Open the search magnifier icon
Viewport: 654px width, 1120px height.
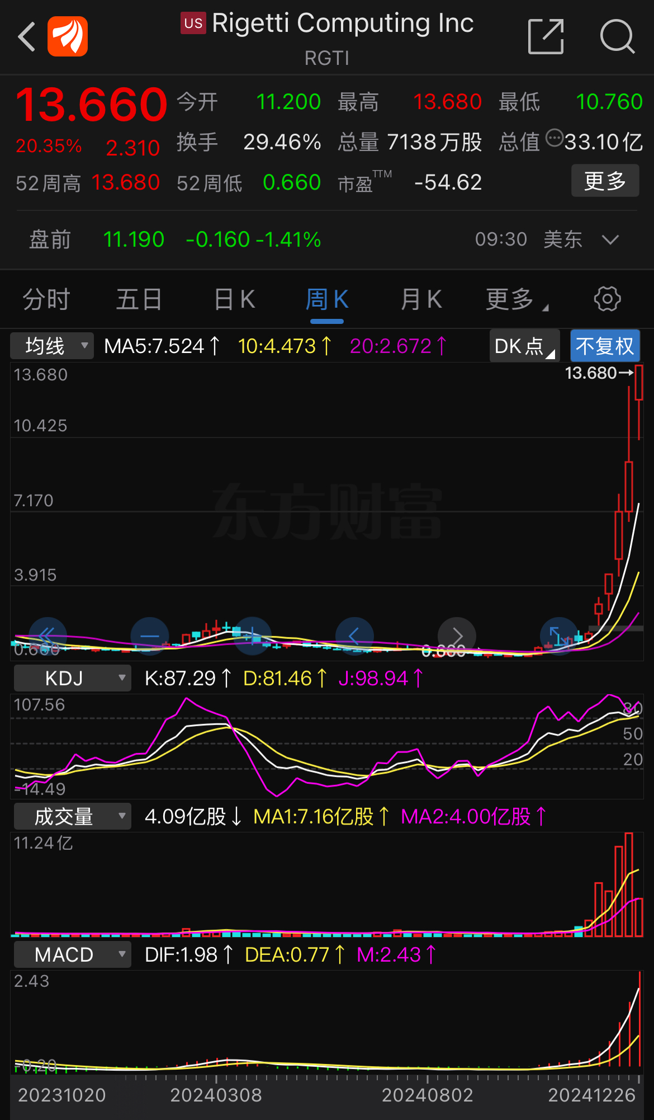pyautogui.click(x=617, y=37)
